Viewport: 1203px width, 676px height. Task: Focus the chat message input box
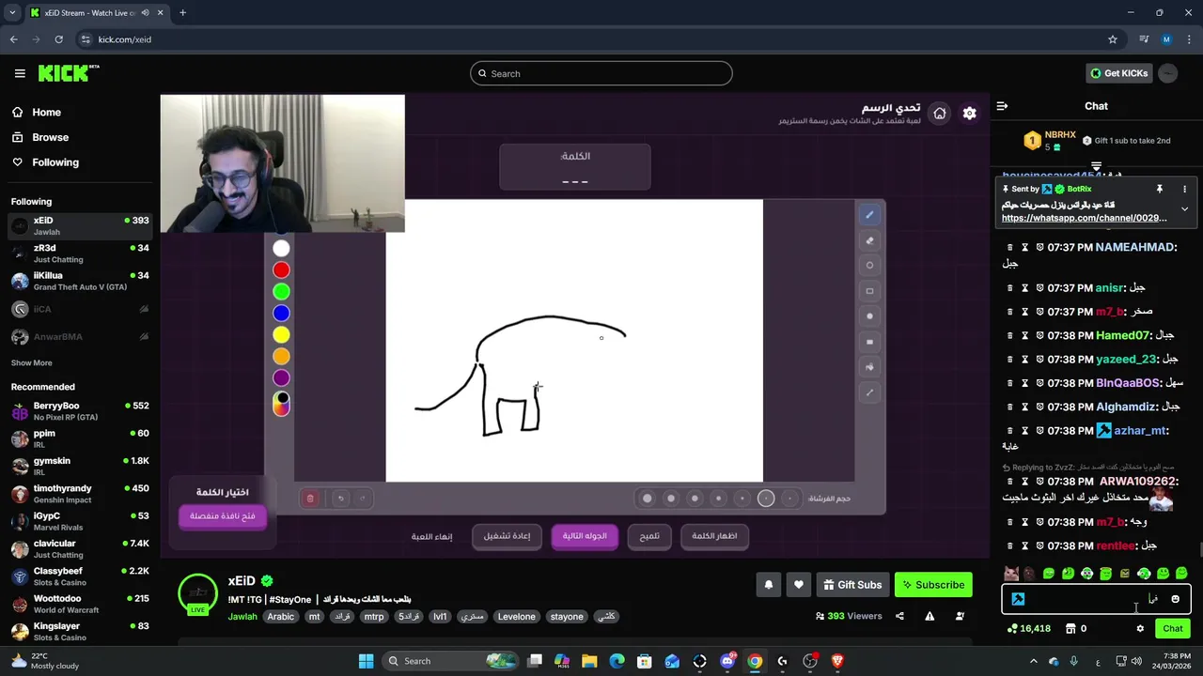1096,599
